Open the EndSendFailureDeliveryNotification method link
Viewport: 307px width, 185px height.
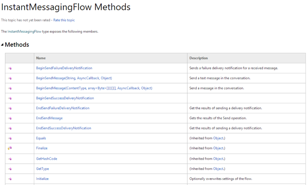(x=63, y=108)
